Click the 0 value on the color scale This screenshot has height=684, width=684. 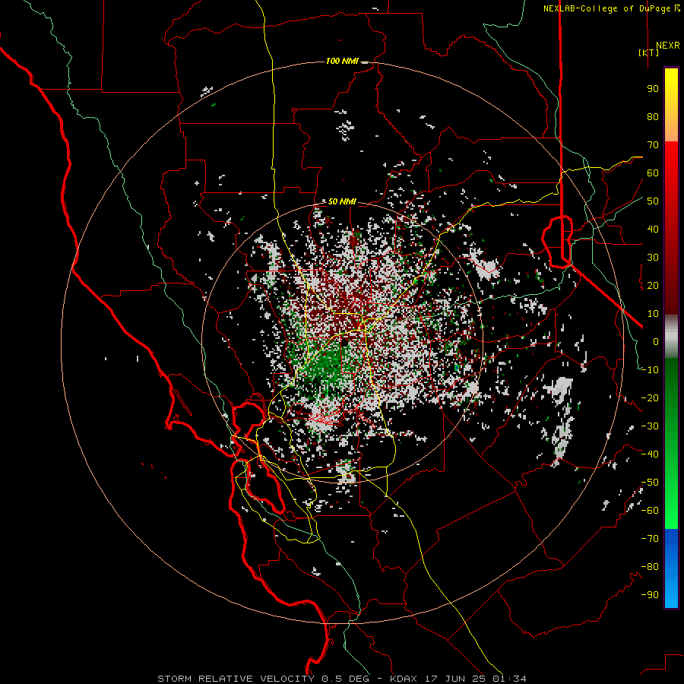(656, 342)
